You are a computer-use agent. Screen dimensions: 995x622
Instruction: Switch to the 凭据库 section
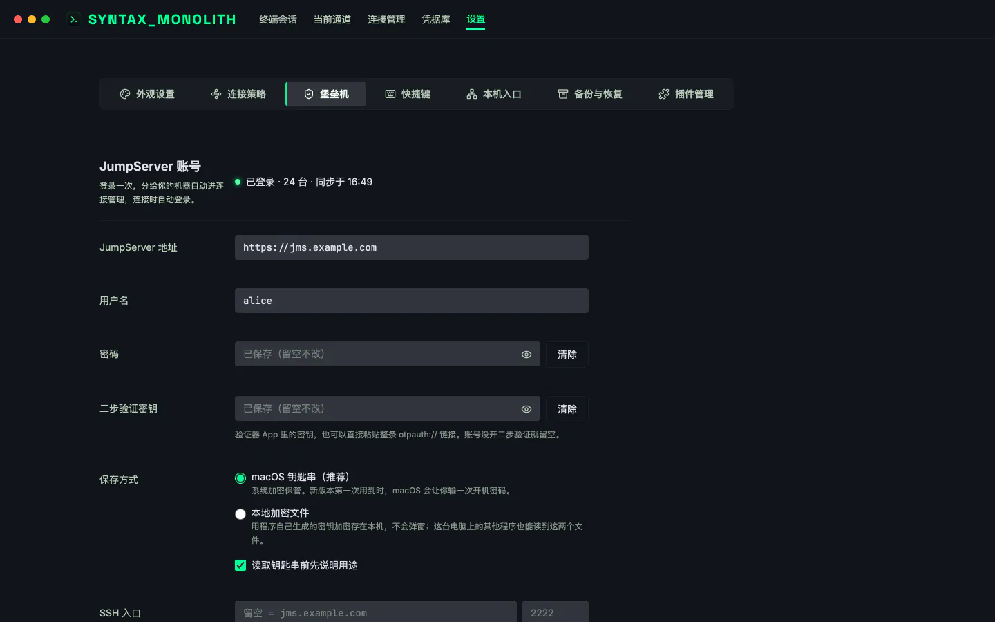tap(436, 19)
